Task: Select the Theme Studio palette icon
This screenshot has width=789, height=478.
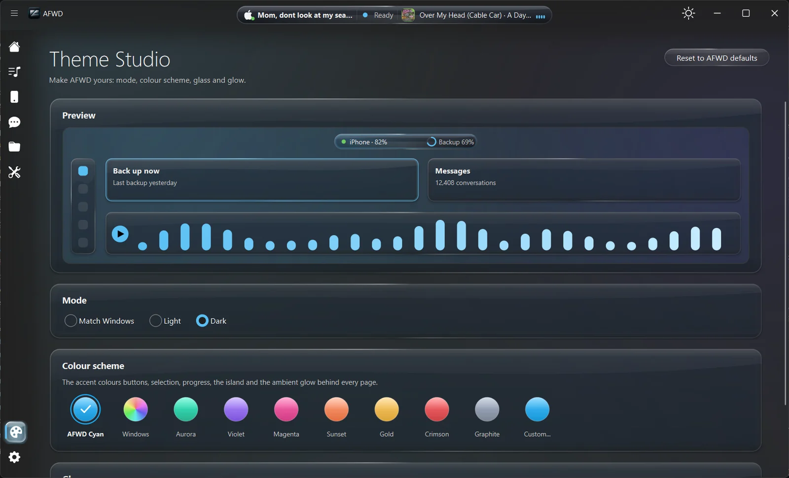Action: pos(16,432)
